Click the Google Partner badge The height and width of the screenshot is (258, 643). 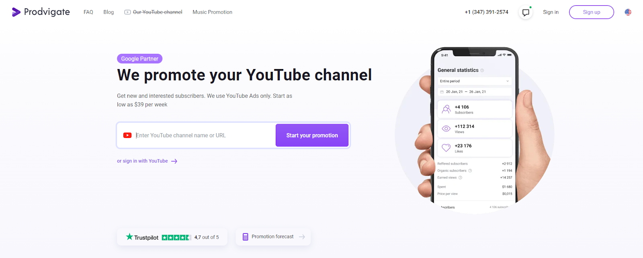140,59
